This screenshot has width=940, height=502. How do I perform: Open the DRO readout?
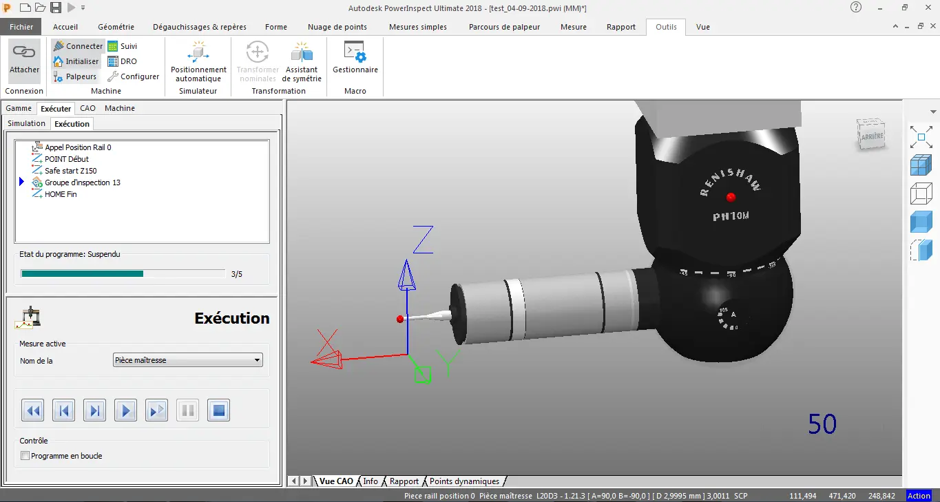pyautogui.click(x=122, y=61)
